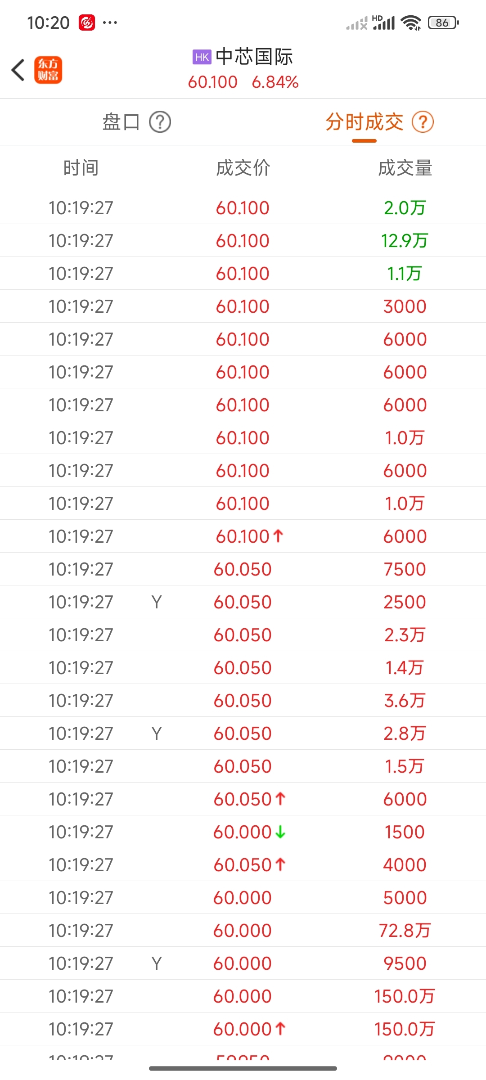
Task: Open the 东方财富 orange logo icon
Action: pos(48,70)
